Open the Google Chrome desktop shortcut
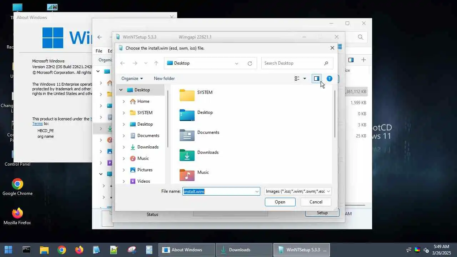Image resolution: width=457 pixels, height=257 pixels. 17,187
